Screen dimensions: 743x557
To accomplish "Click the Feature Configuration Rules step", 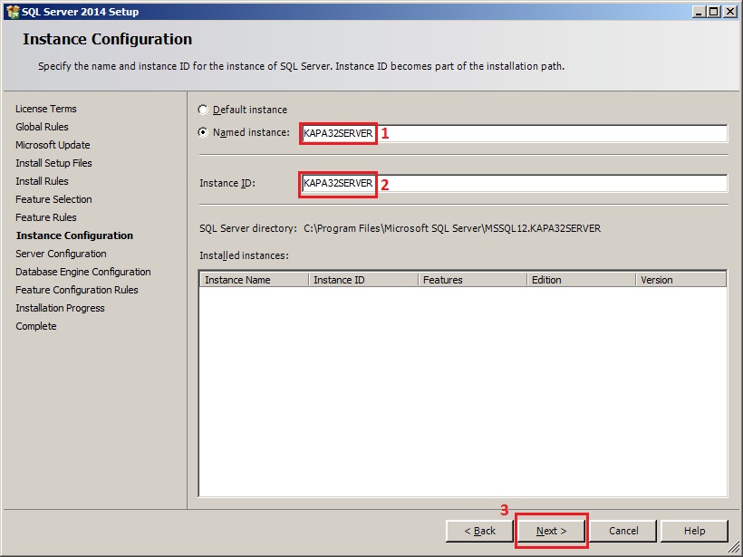I will point(77,290).
